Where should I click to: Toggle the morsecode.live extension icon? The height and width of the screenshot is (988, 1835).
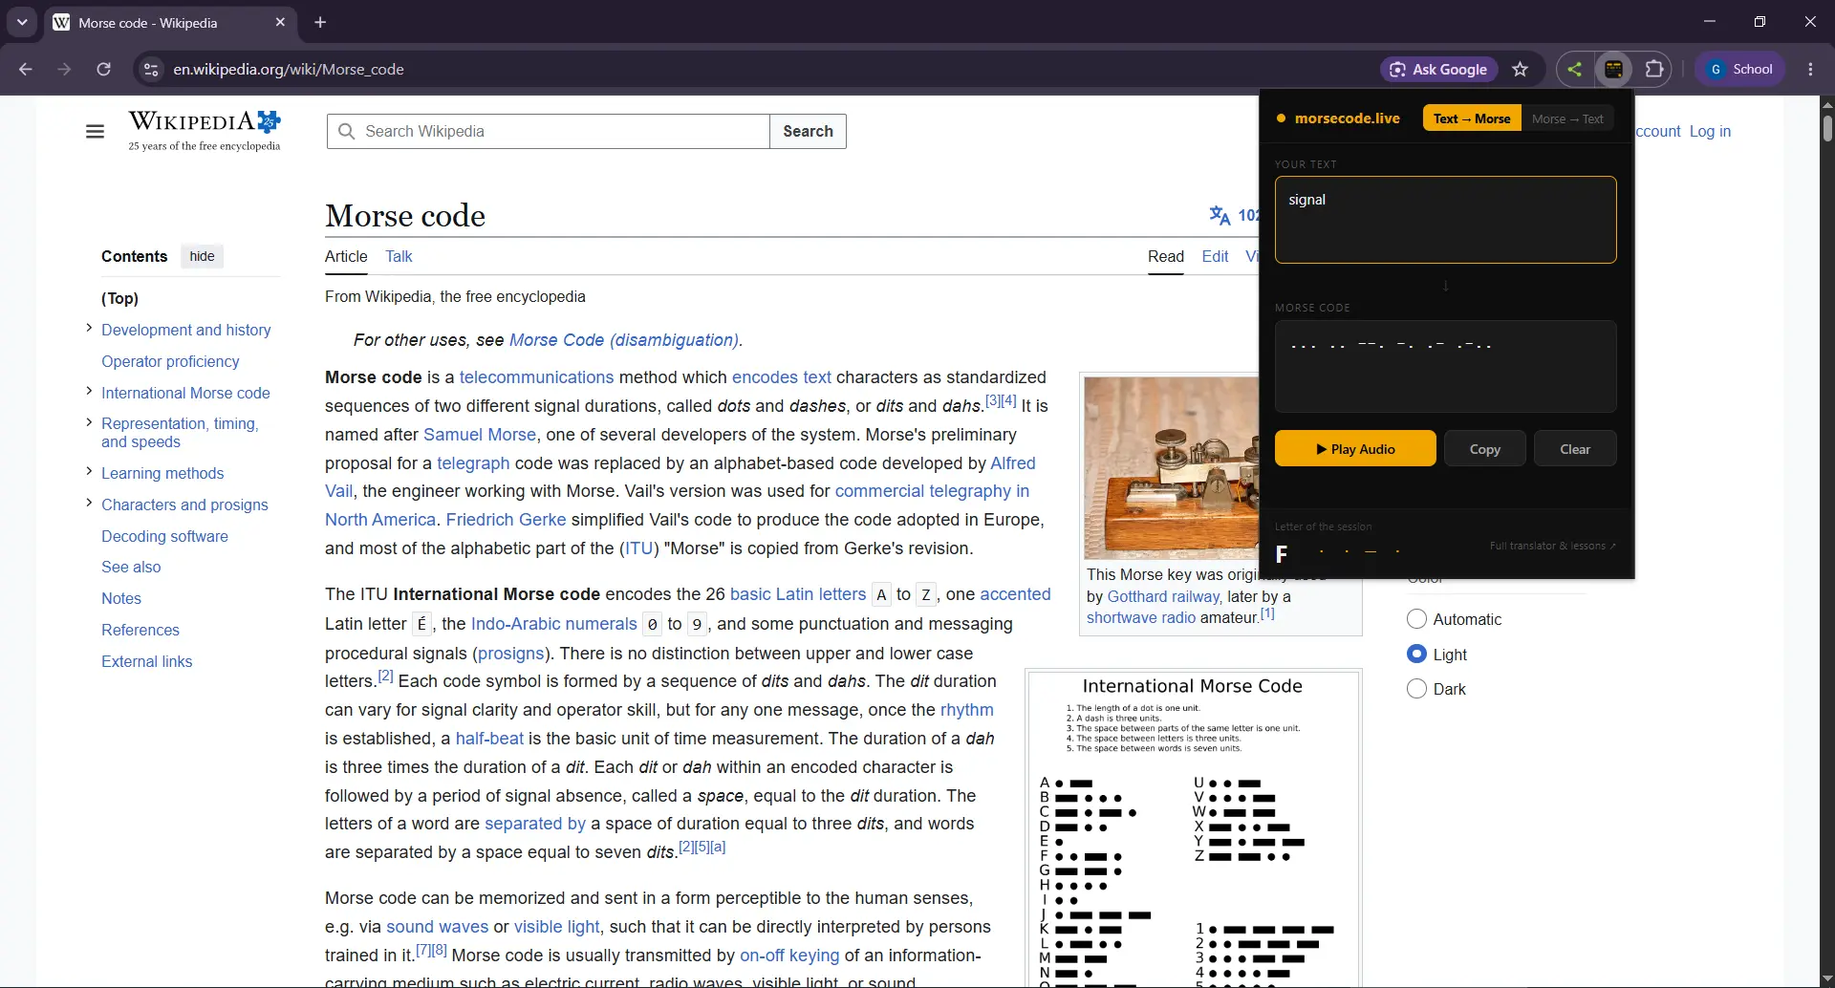(x=1614, y=69)
